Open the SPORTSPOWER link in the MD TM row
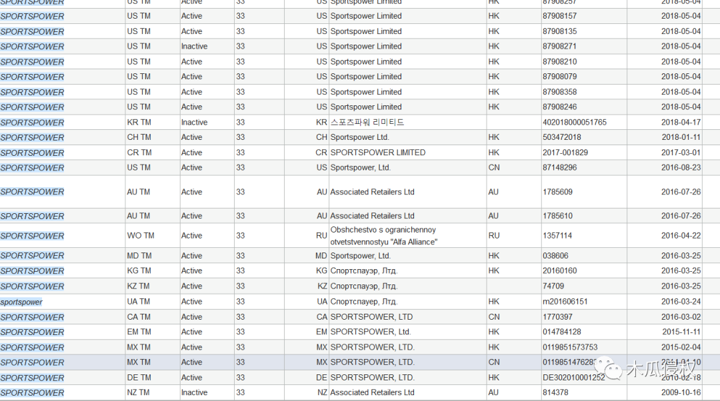 click(32, 256)
